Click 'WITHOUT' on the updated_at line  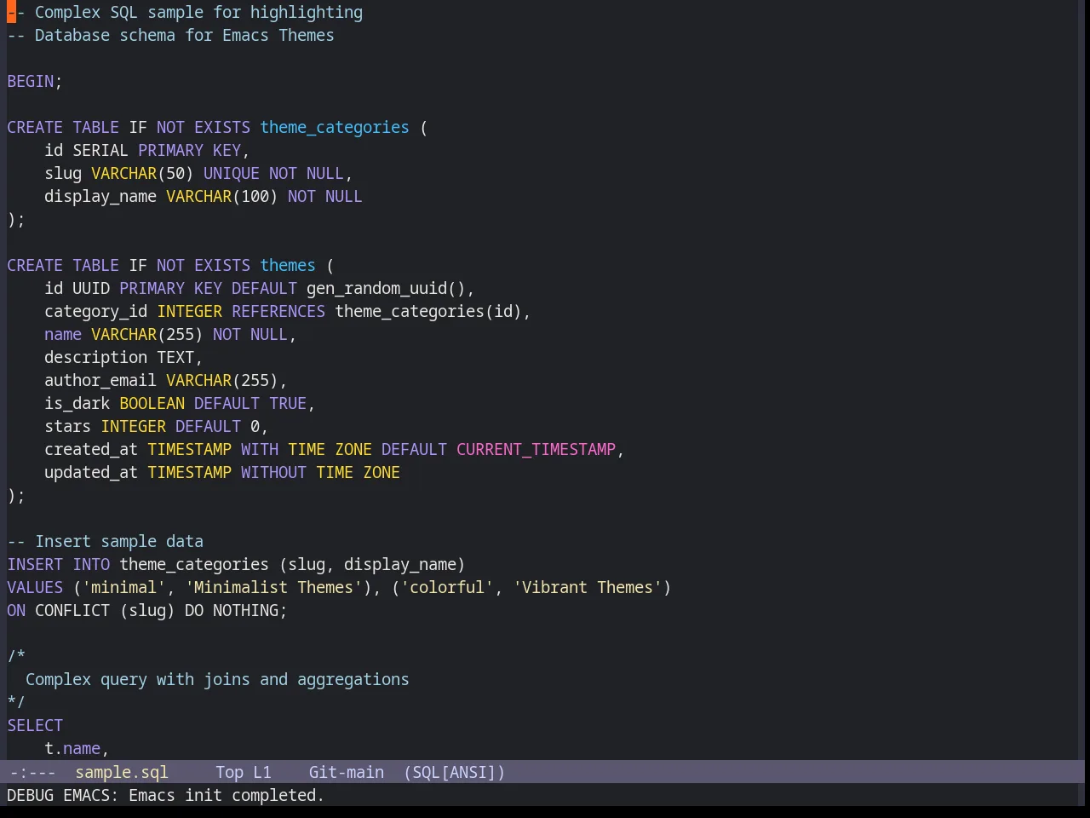click(x=273, y=472)
